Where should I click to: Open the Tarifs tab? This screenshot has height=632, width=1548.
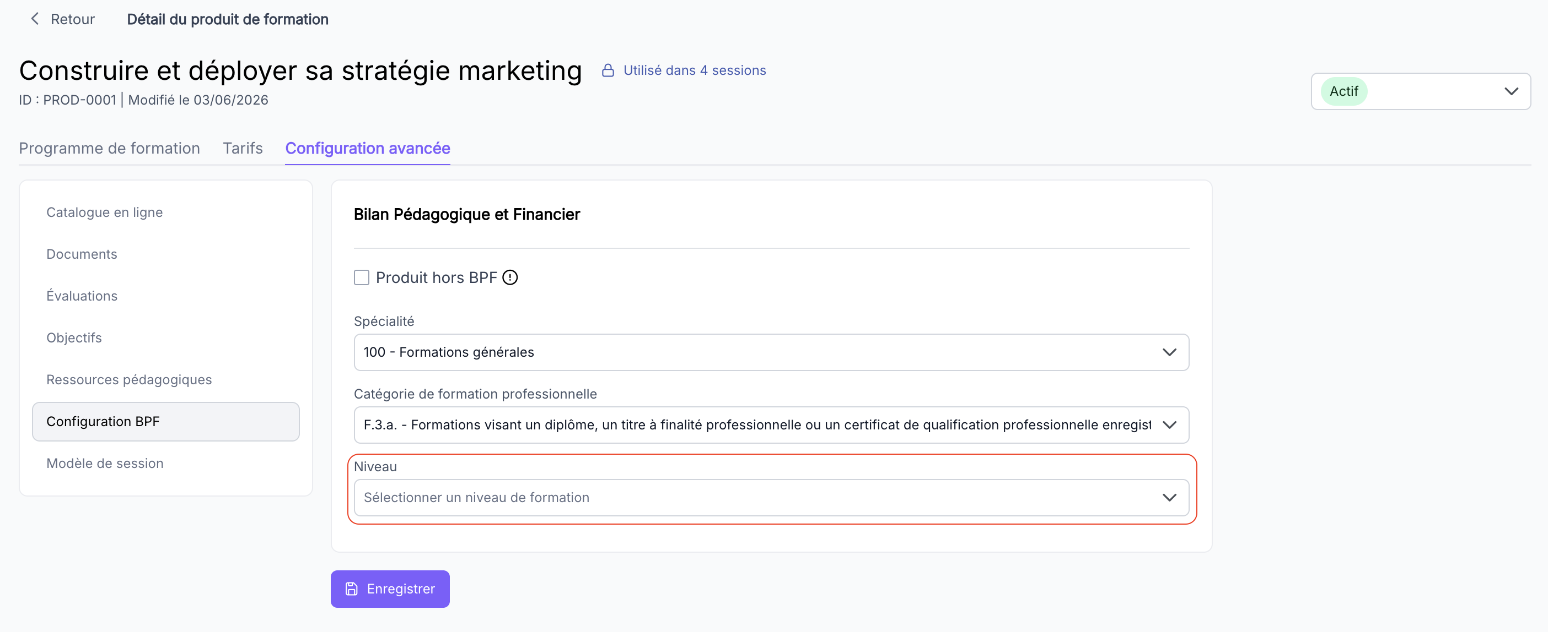[243, 148]
